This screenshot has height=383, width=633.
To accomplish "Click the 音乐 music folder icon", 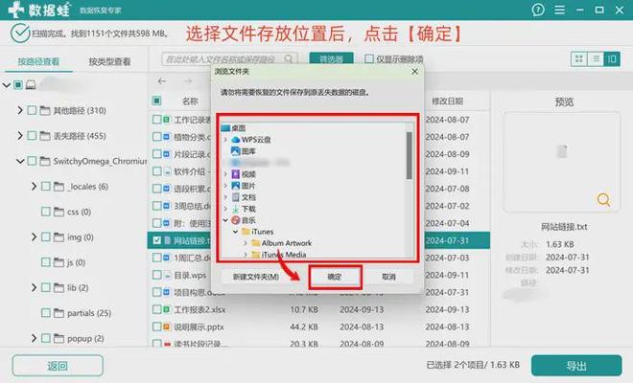I will pos(235,220).
